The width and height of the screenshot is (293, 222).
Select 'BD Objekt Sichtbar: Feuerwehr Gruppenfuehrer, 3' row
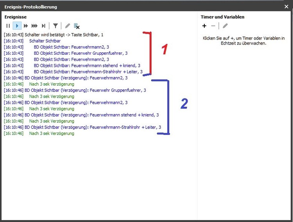pos(66,53)
